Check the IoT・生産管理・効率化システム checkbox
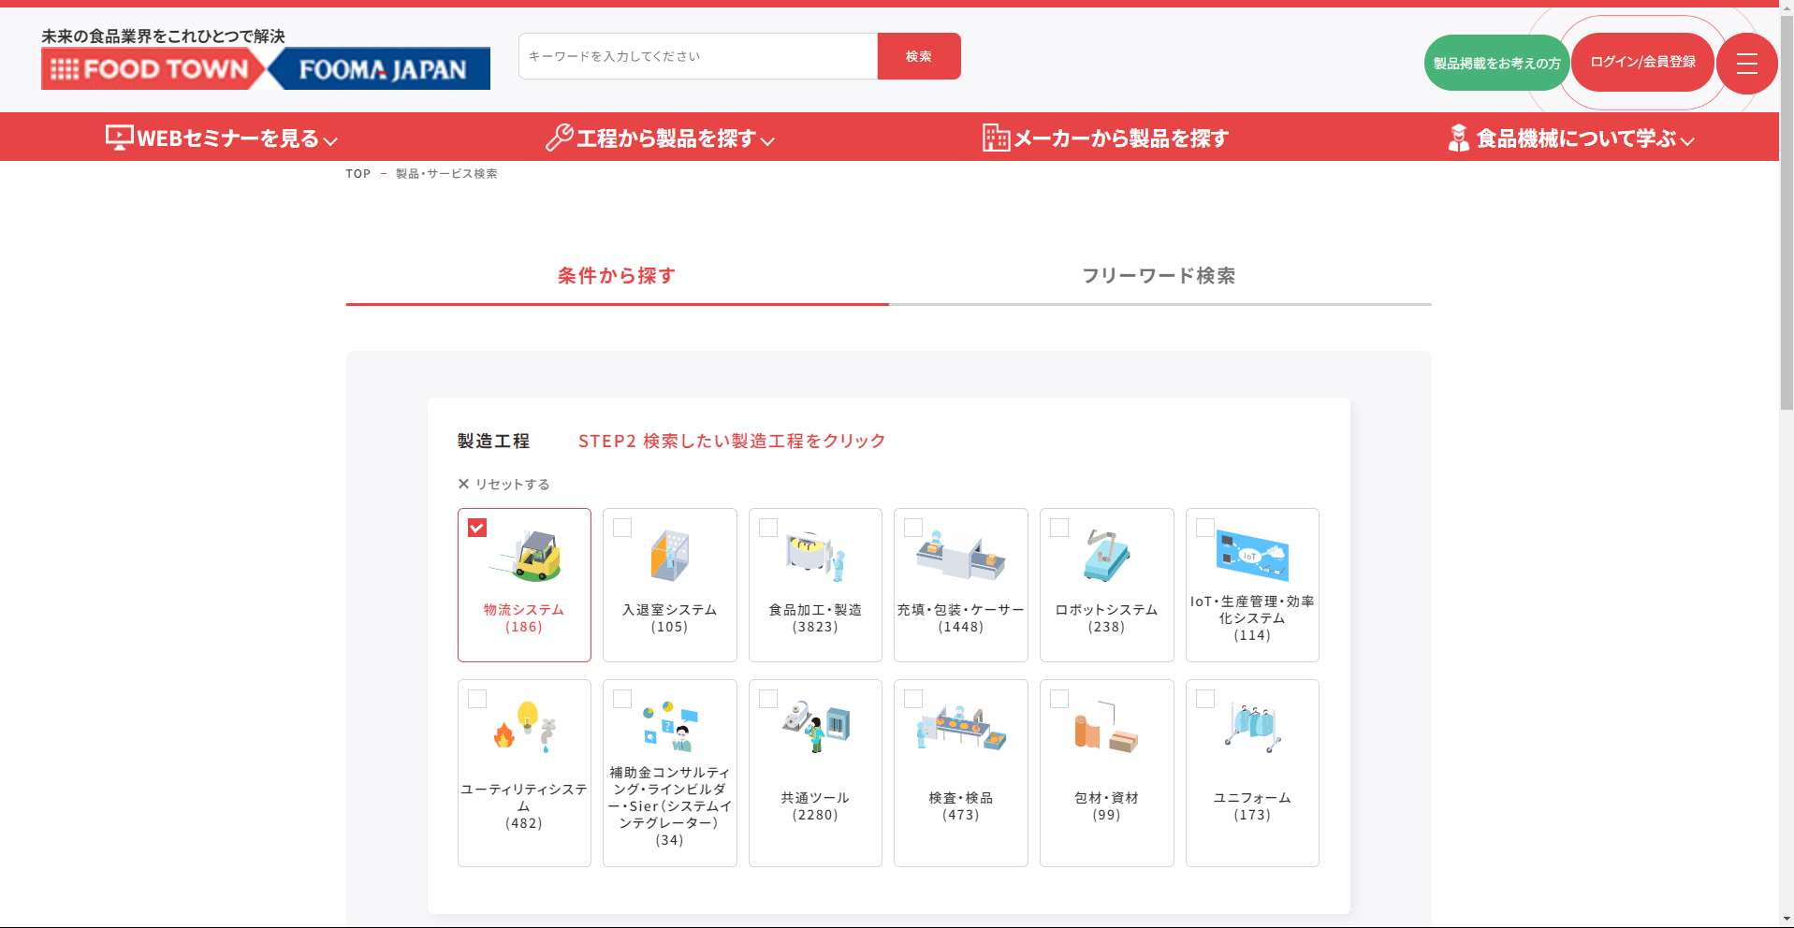 pos(1205,528)
